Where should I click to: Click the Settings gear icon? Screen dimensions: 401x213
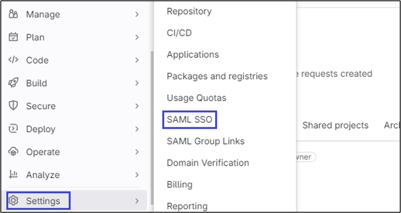pos(13,201)
